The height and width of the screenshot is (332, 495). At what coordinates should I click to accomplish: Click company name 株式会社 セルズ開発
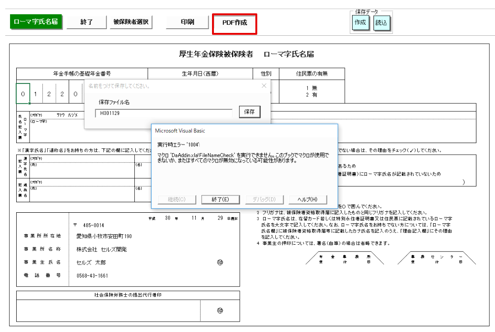click(x=101, y=249)
